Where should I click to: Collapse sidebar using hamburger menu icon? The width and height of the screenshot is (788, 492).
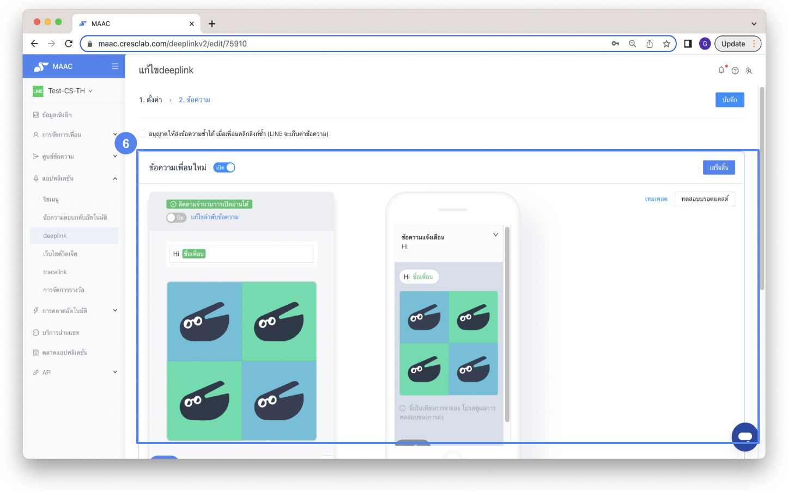click(x=115, y=66)
